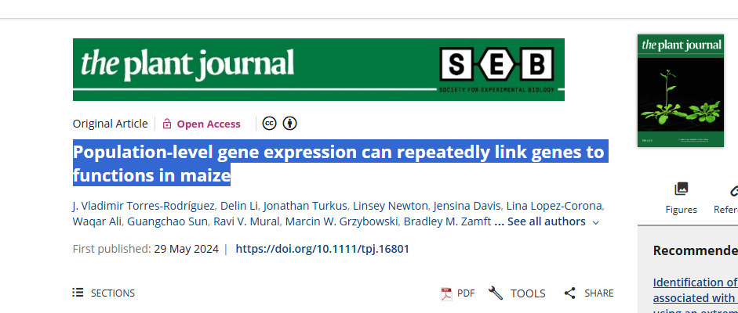Image resolution: width=738 pixels, height=313 pixels.
Task: Click the Open Access padlock icon
Action: click(x=166, y=124)
